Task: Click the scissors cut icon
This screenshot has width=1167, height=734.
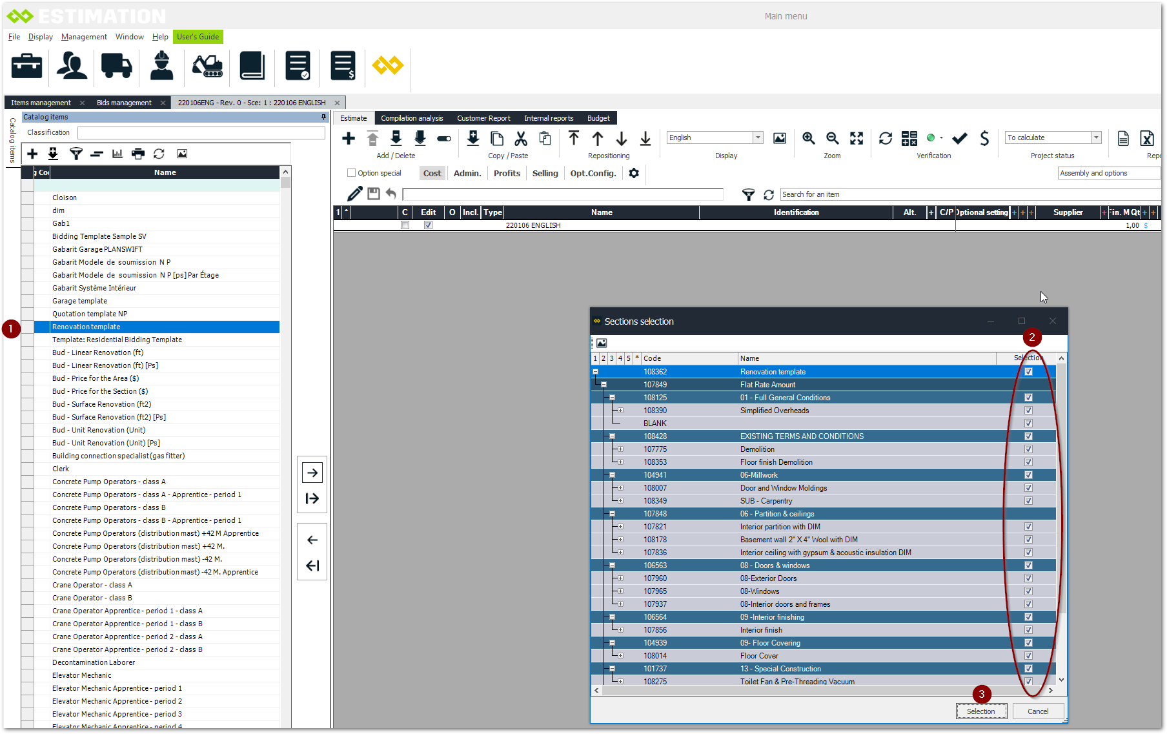Action: [x=521, y=138]
